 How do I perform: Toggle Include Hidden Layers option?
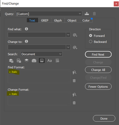pos(27,60)
